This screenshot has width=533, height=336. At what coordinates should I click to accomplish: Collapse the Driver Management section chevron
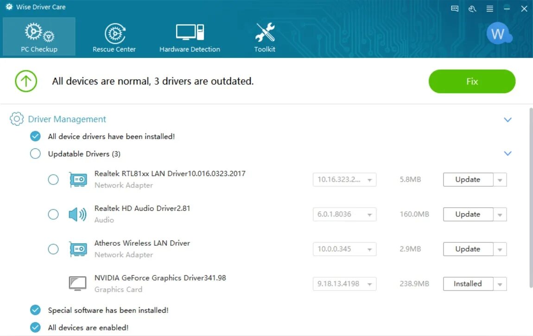(x=508, y=120)
